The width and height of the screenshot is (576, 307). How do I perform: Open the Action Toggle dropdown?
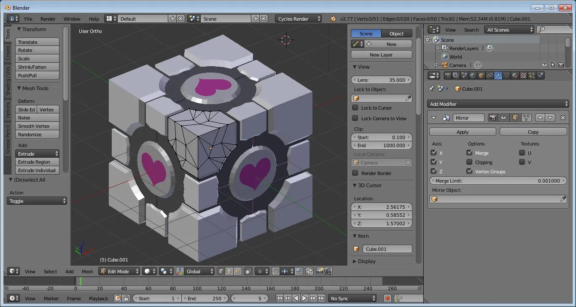(x=37, y=201)
